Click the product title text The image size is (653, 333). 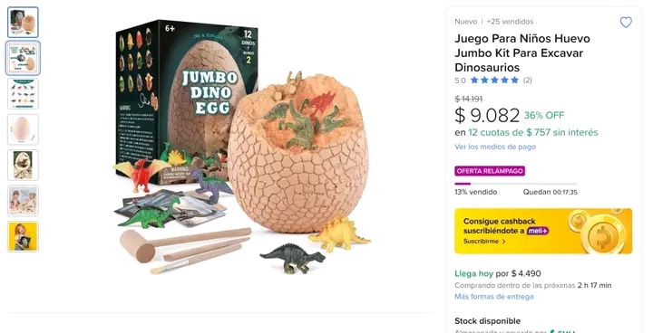[x=522, y=52]
